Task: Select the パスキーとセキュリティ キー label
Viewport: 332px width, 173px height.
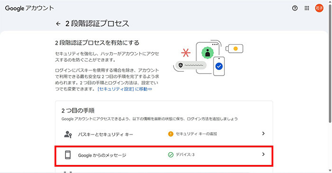Action: [105, 135]
